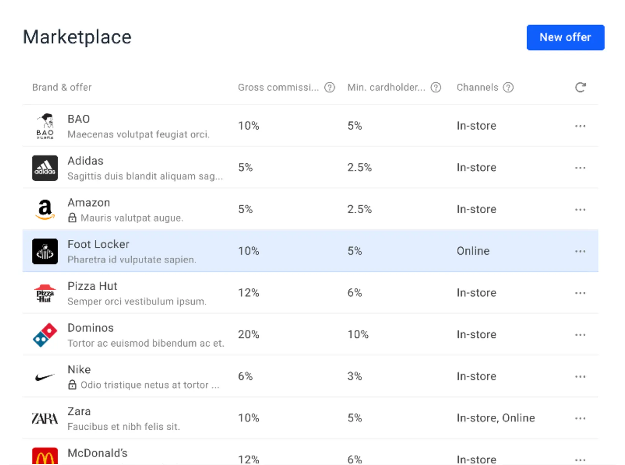The height and width of the screenshot is (465, 625).
Task: Click the 3% cardholder value for Nike
Action: click(x=355, y=376)
